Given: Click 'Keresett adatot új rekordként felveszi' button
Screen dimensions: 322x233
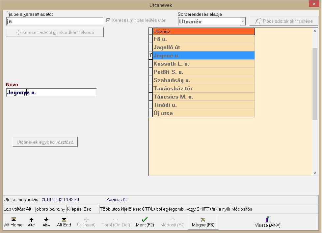Looking at the screenshot, I should (x=55, y=33).
